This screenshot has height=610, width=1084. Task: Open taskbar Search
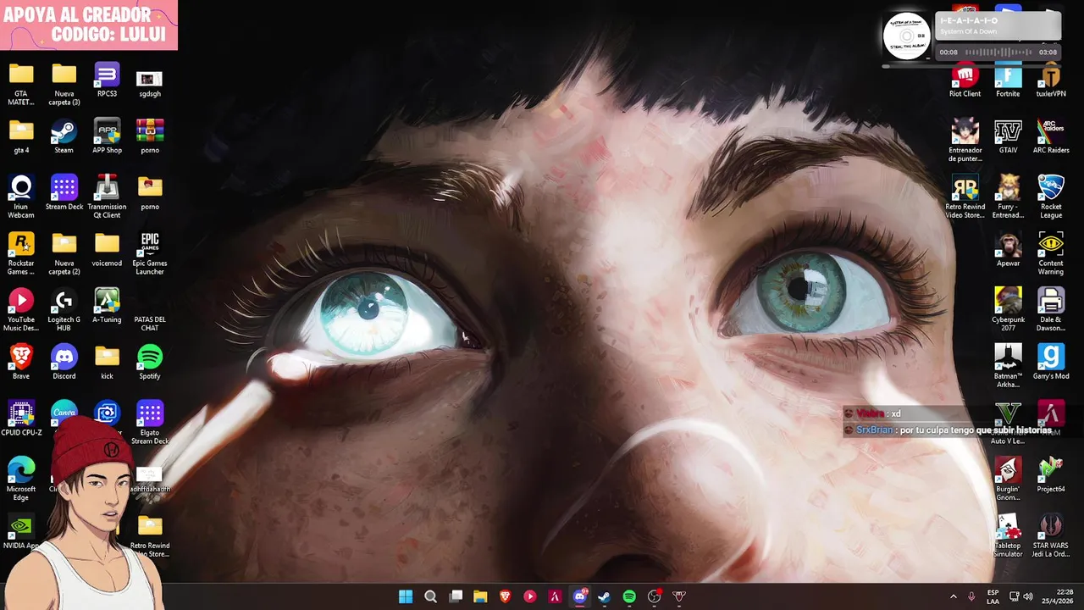point(430,596)
